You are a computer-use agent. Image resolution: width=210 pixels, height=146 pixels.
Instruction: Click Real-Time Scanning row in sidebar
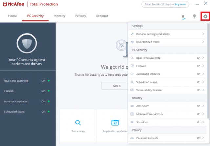[27, 81]
